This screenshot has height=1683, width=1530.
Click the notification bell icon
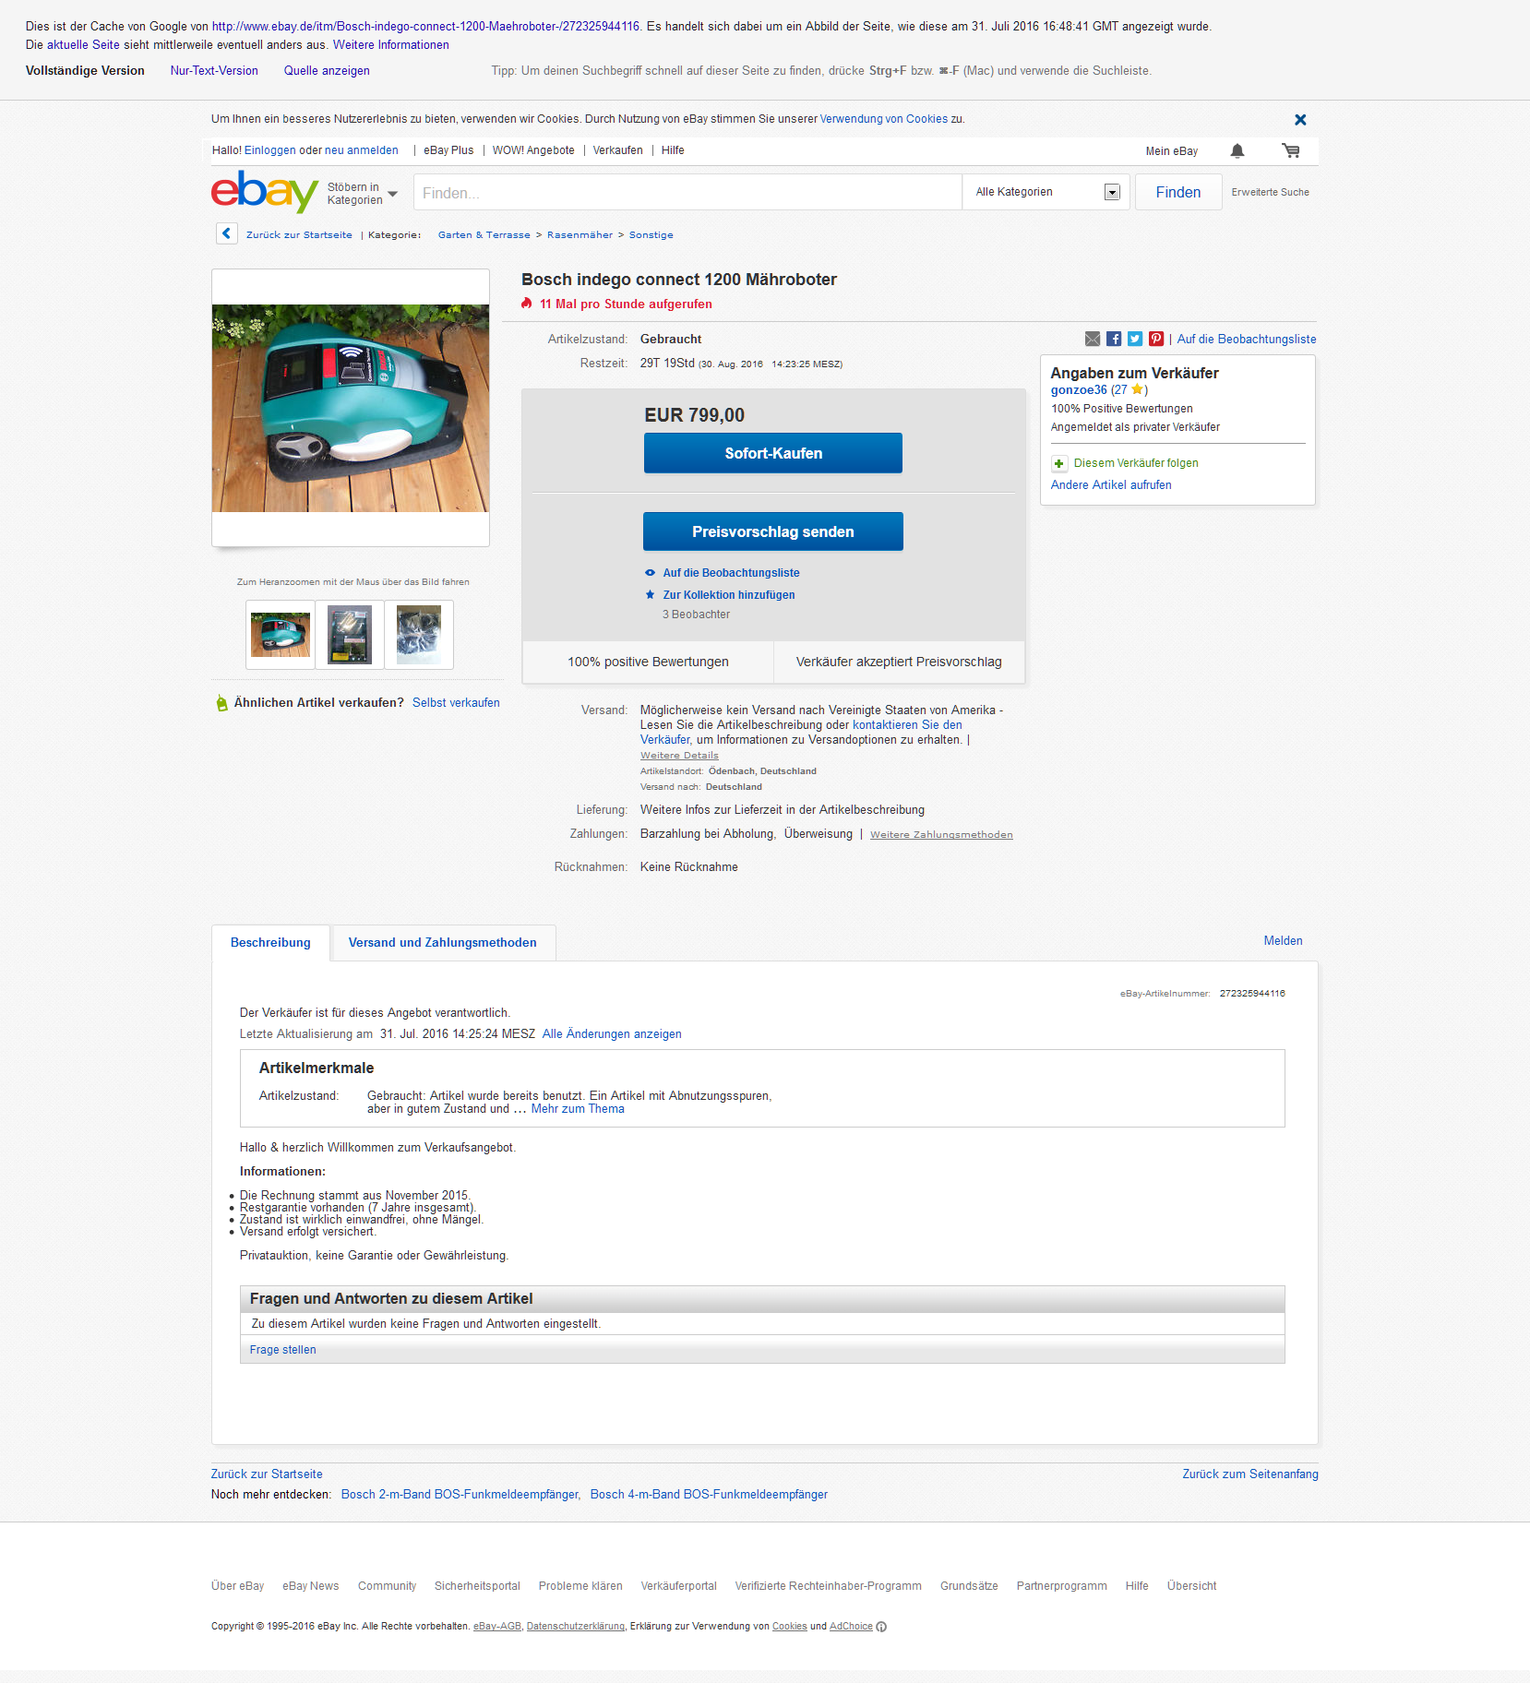click(1237, 150)
